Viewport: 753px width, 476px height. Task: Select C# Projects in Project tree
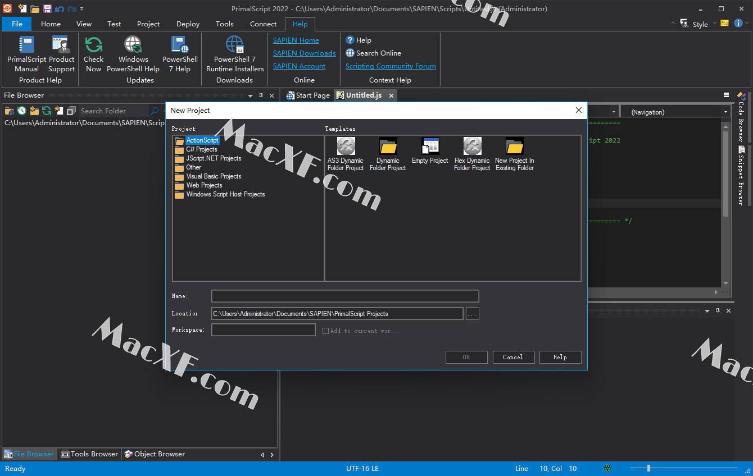pos(201,149)
